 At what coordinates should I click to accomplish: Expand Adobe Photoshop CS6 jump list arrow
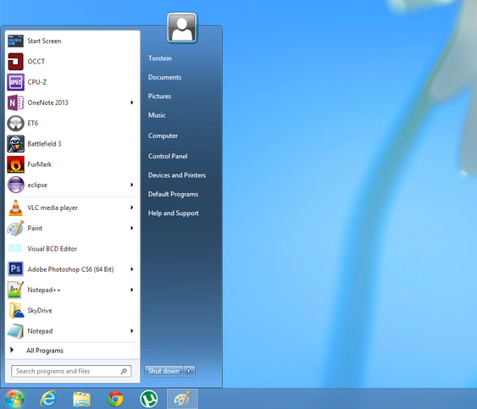coord(131,269)
